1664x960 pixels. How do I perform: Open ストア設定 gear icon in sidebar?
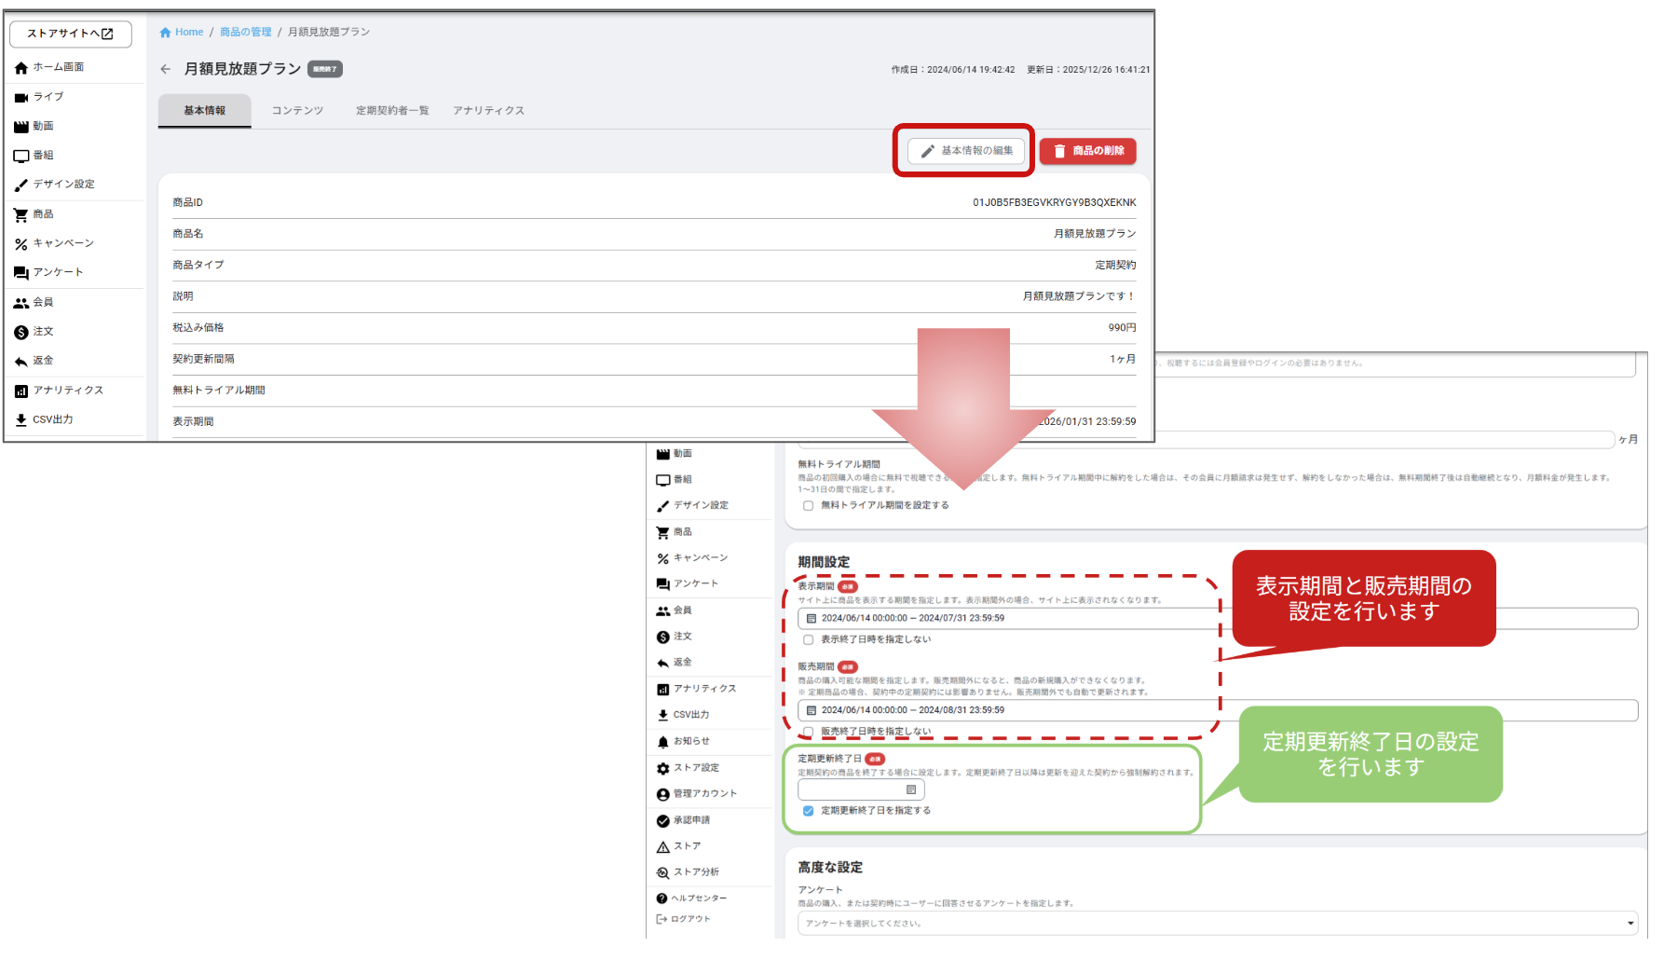[x=662, y=768]
